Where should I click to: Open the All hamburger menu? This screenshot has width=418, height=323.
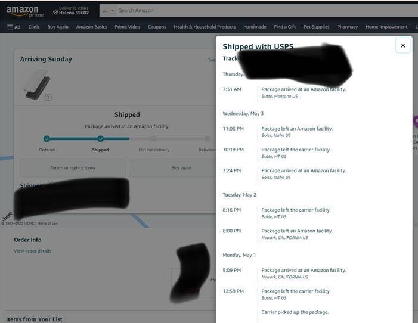coord(14,27)
